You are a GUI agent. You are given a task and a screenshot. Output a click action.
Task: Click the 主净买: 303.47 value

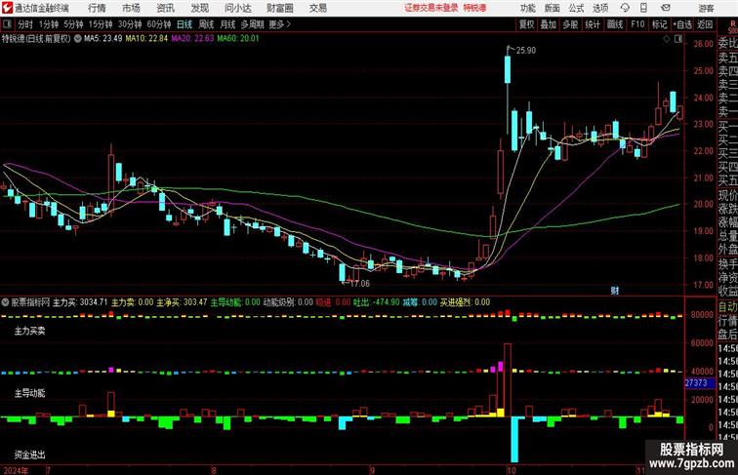pyautogui.click(x=182, y=302)
